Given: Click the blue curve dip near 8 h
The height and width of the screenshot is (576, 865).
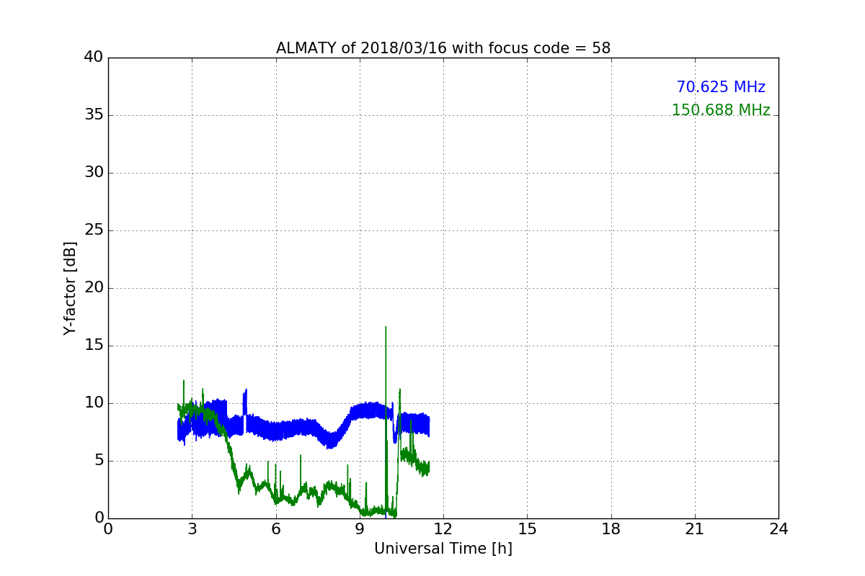Looking at the screenshot, I should point(331,439).
